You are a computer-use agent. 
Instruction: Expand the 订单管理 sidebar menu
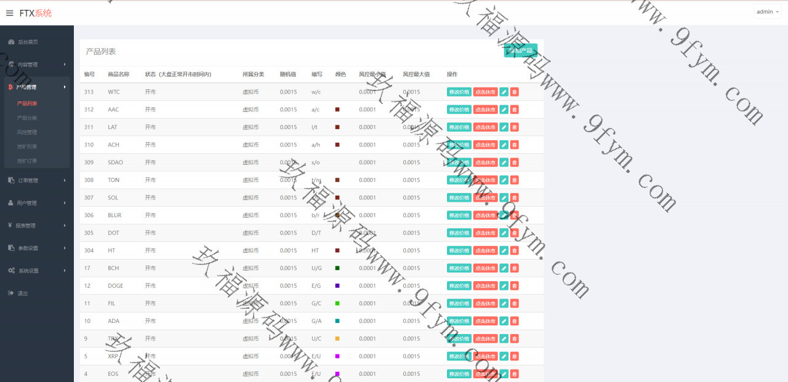[37, 180]
